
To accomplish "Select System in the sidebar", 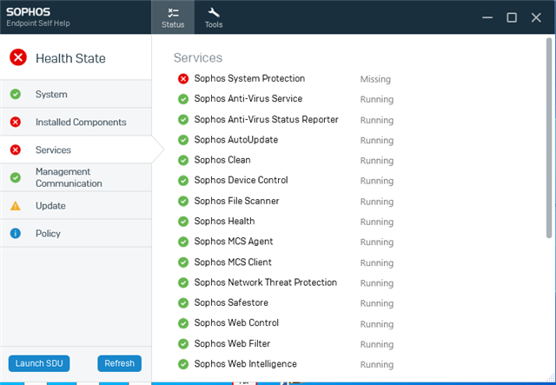I will click(76, 94).
